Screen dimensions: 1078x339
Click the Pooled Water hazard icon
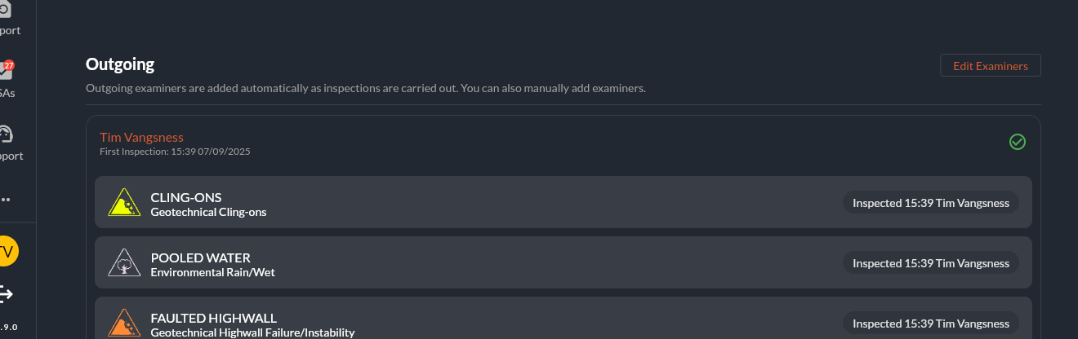[x=125, y=262]
